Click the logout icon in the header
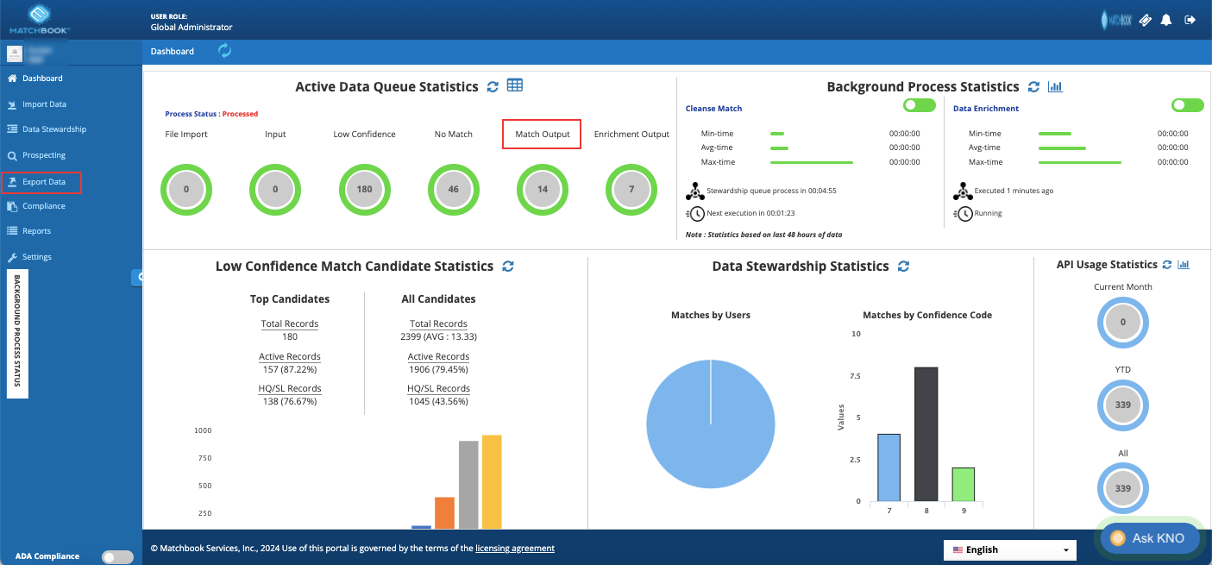Viewport: 1212px width, 565px height. coord(1190,19)
